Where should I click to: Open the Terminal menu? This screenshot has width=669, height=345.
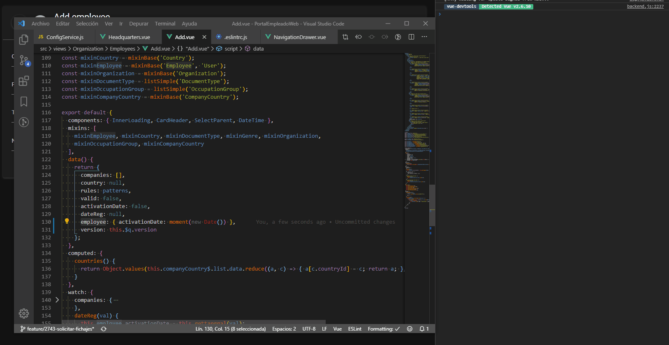[165, 24]
